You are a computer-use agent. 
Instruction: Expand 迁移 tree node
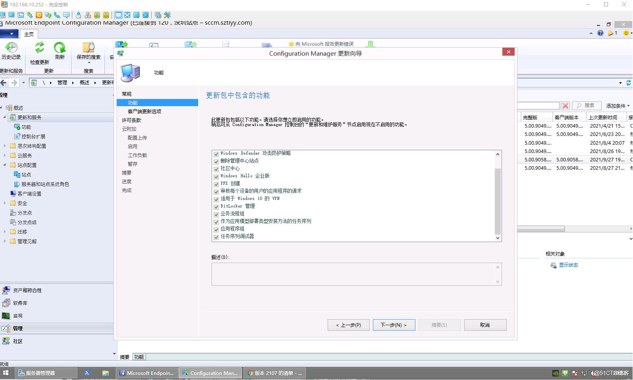pyautogui.click(x=5, y=232)
